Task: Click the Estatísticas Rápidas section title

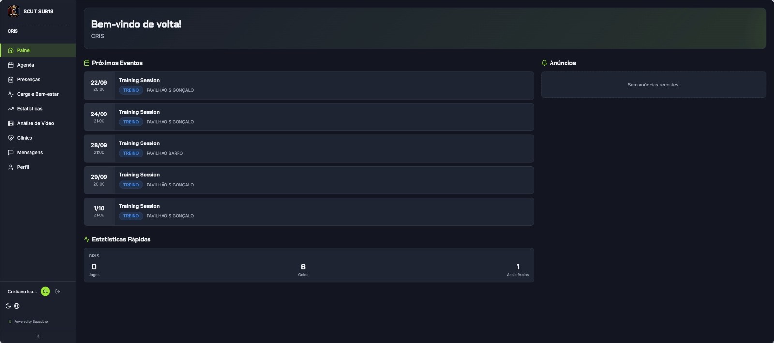Action: (x=121, y=239)
